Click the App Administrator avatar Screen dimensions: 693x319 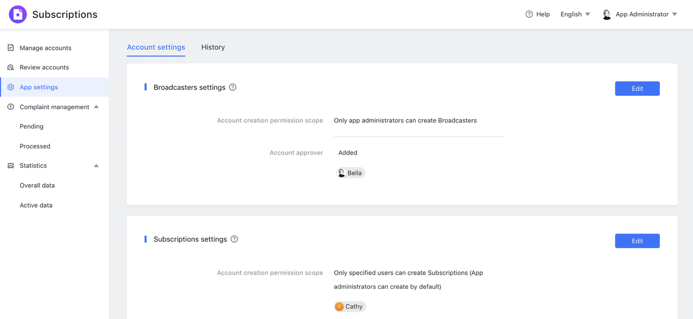tap(607, 15)
